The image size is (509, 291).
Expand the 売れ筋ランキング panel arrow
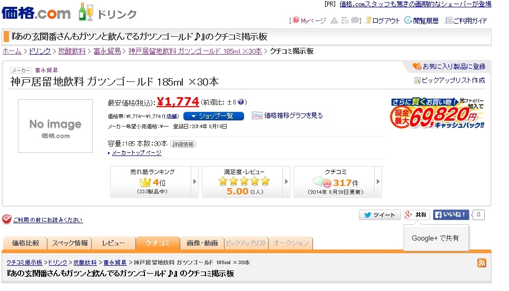coord(195,182)
